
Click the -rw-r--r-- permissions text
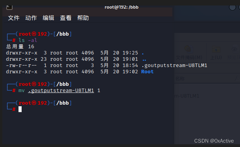(21, 65)
